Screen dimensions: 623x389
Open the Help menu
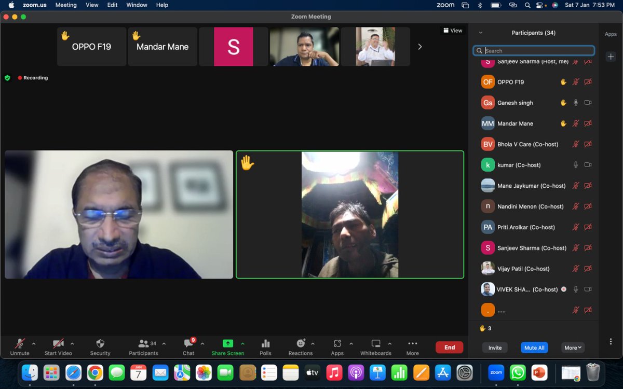(162, 5)
